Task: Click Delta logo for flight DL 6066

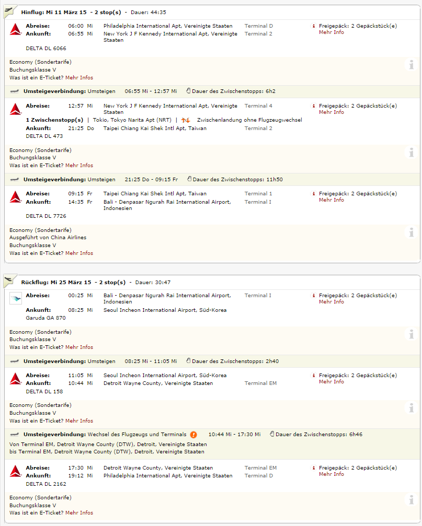Action: (x=15, y=30)
